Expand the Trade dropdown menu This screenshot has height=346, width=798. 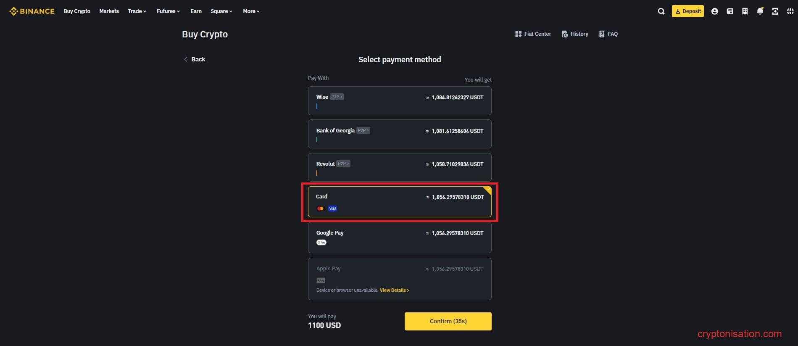(137, 11)
